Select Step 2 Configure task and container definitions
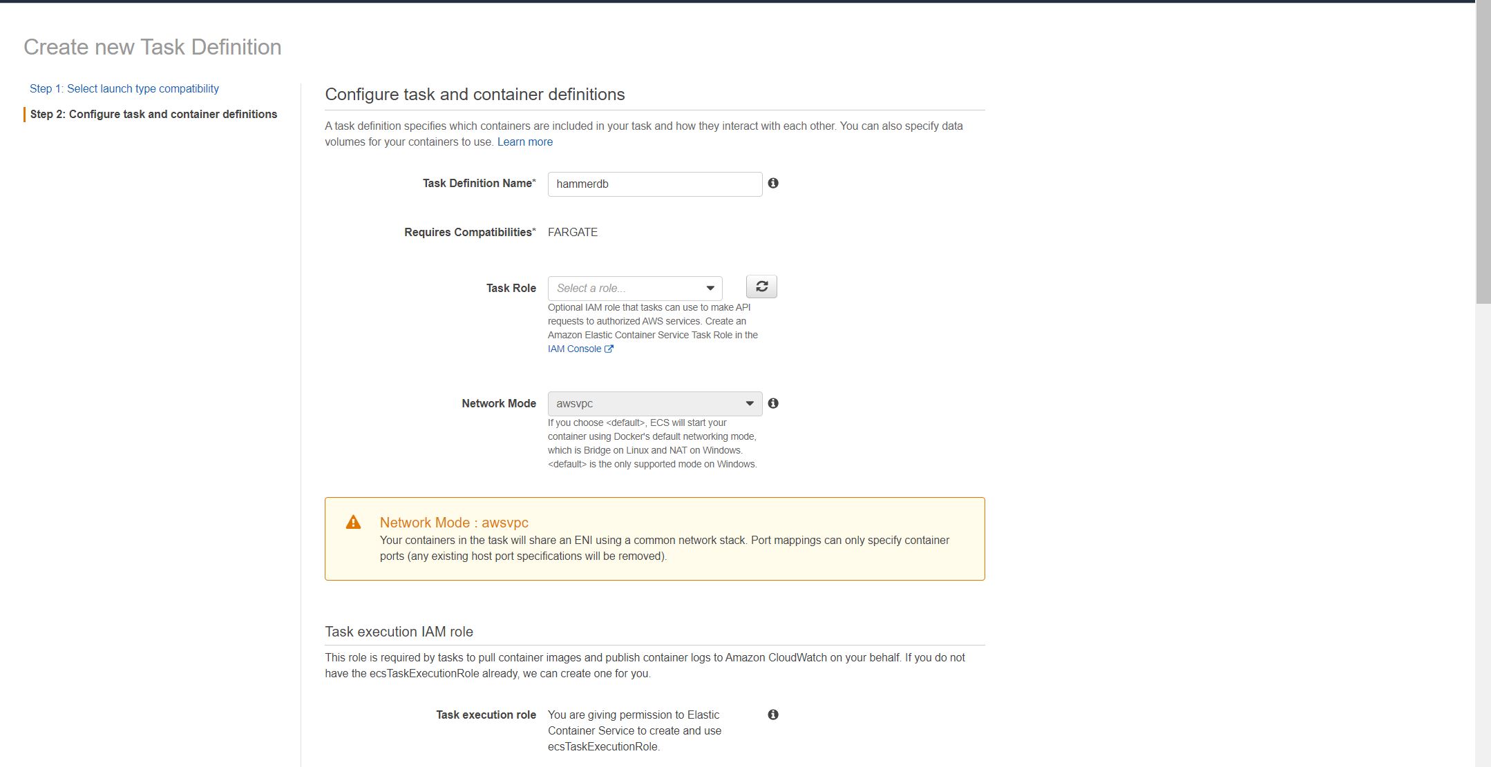The image size is (1491, 767). coord(153,114)
